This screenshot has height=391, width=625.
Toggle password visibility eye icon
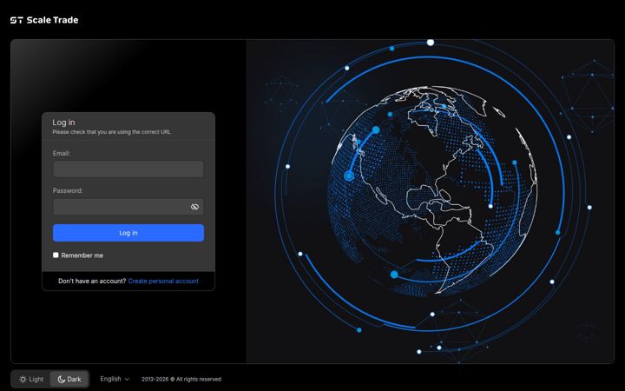point(194,207)
